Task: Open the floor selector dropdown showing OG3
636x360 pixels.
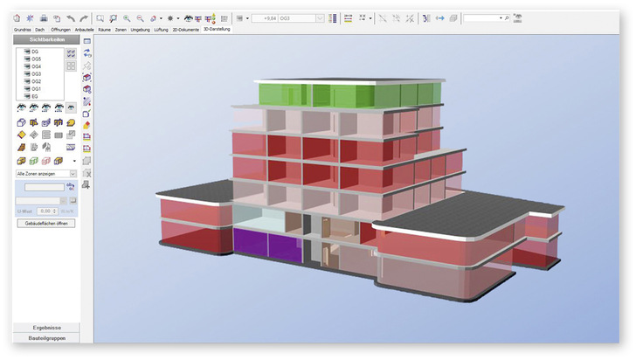Action: click(318, 17)
